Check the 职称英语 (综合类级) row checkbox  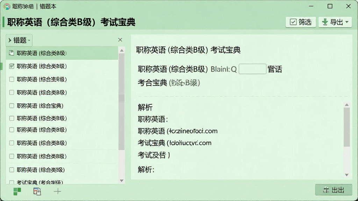(12, 170)
